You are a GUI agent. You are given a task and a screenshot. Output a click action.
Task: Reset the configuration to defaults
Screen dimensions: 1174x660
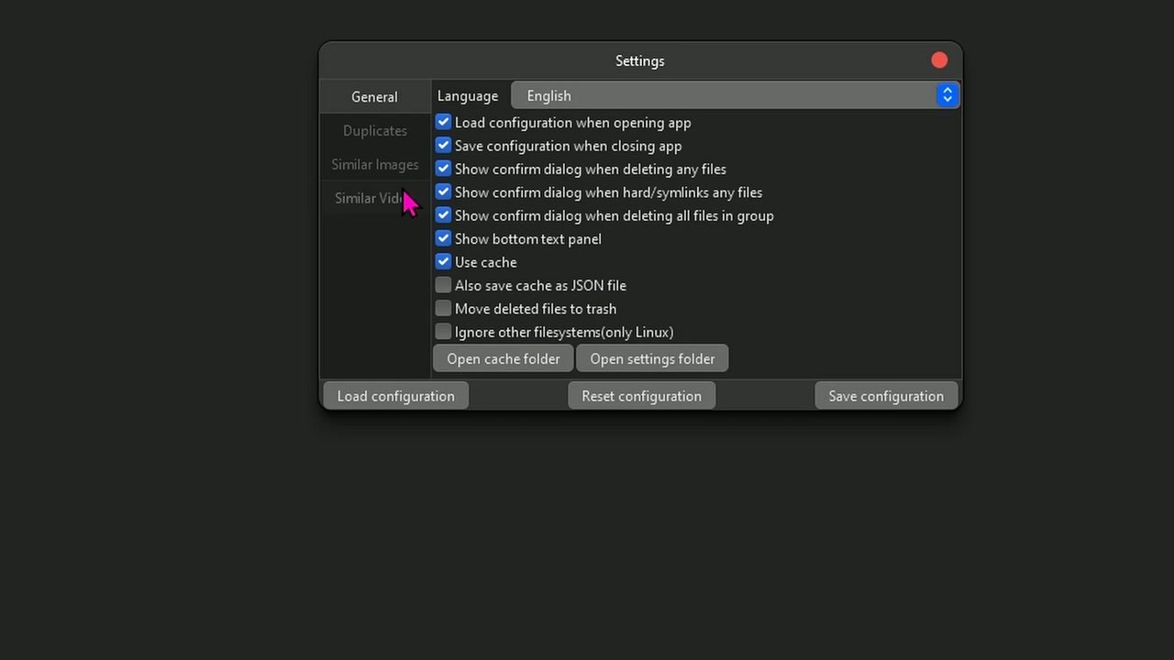(641, 395)
